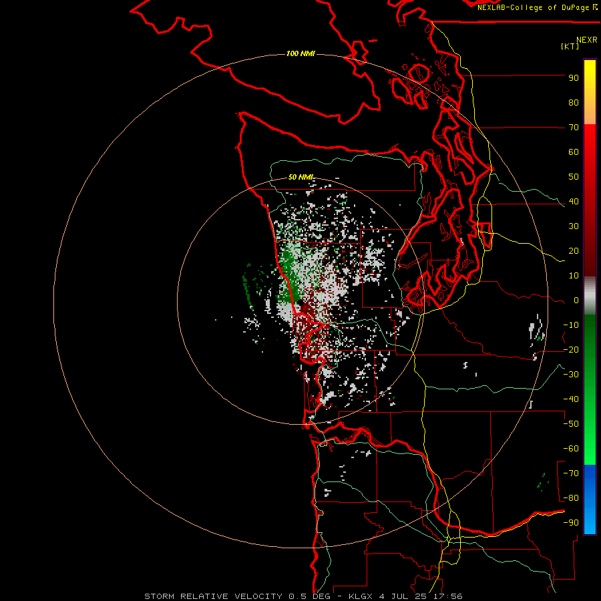Click the -10 value on the scale
601x601 pixels.
tap(571, 325)
